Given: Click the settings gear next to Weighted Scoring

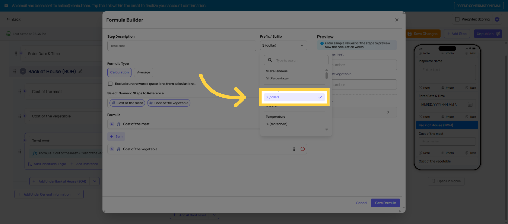Looking at the screenshot, I should 497,19.
